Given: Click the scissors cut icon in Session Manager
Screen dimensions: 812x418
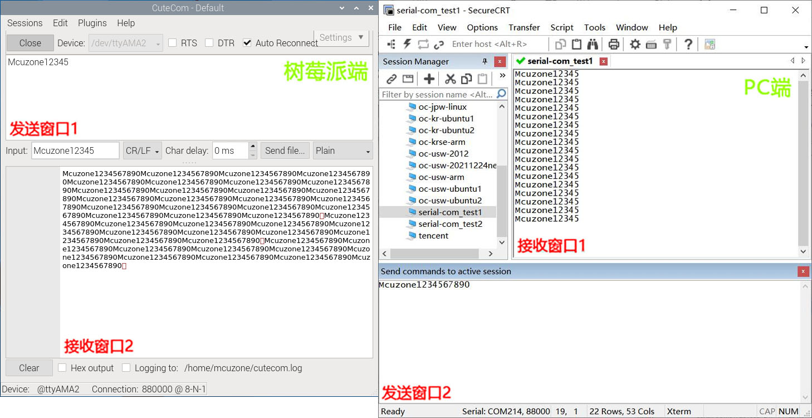Looking at the screenshot, I should [450, 79].
